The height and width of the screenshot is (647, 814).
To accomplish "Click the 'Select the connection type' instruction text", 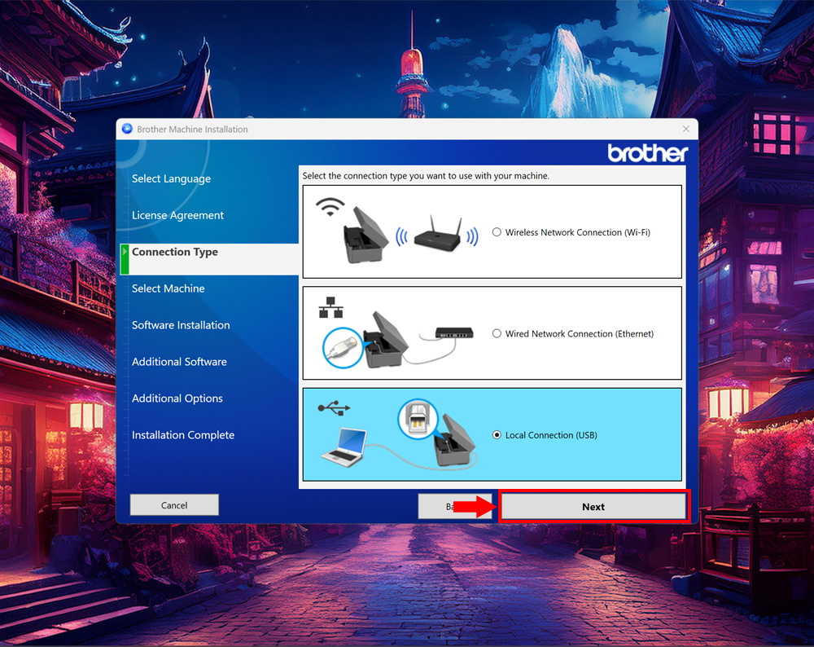I will (x=426, y=176).
